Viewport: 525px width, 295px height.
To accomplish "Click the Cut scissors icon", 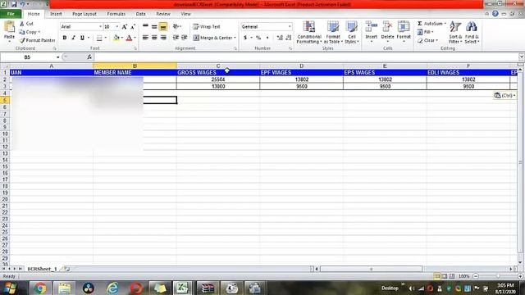I will point(22,24).
